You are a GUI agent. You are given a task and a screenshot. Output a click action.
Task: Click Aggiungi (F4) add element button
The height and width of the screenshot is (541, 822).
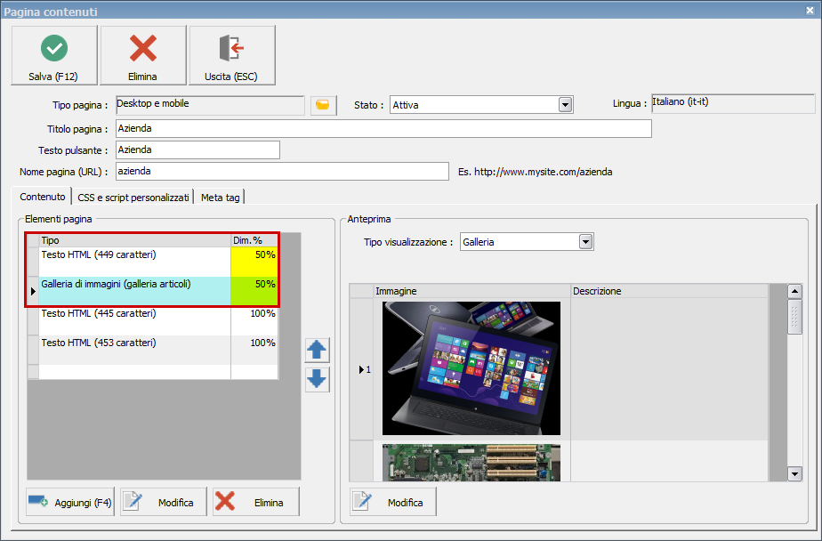[71, 502]
